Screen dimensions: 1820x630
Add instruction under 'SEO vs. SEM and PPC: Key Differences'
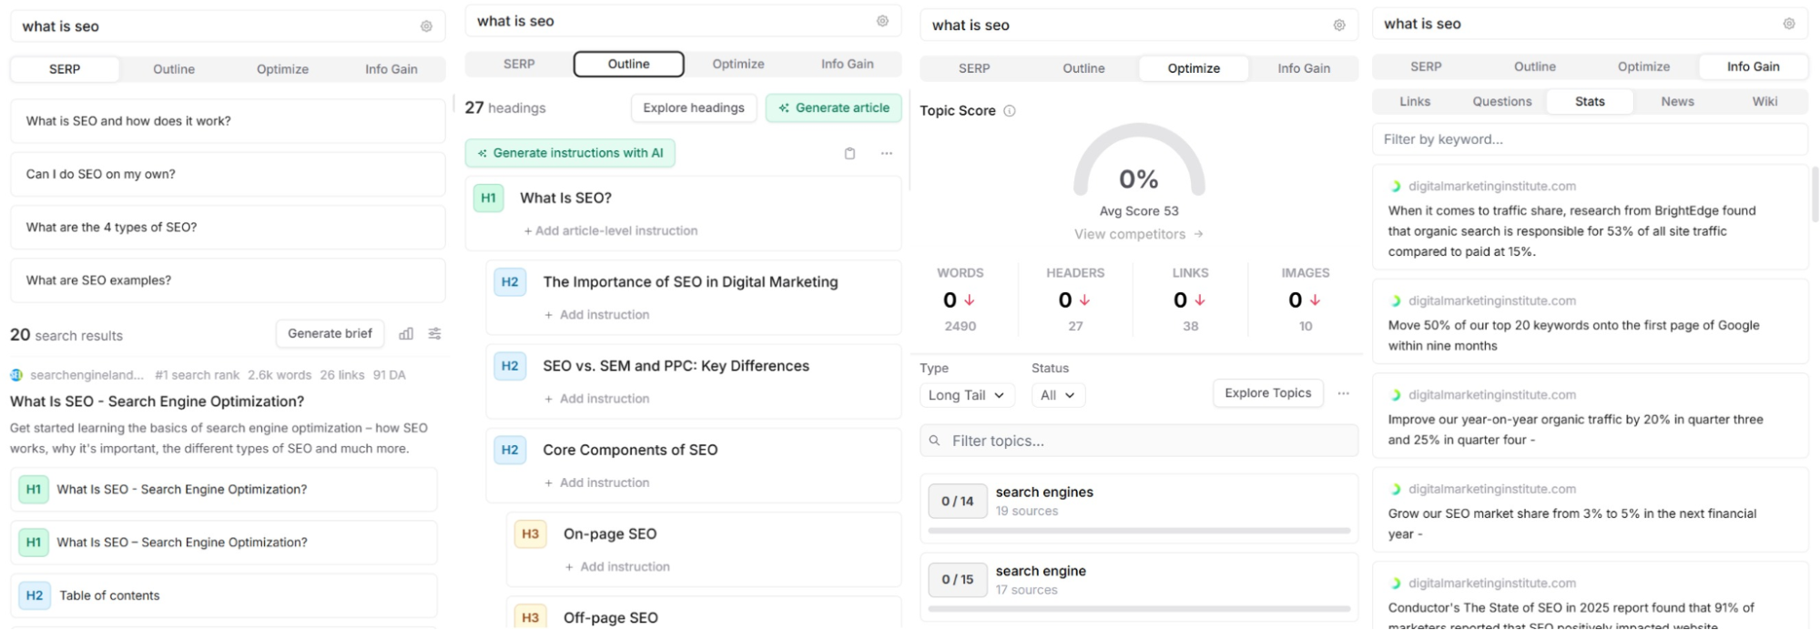(x=597, y=400)
